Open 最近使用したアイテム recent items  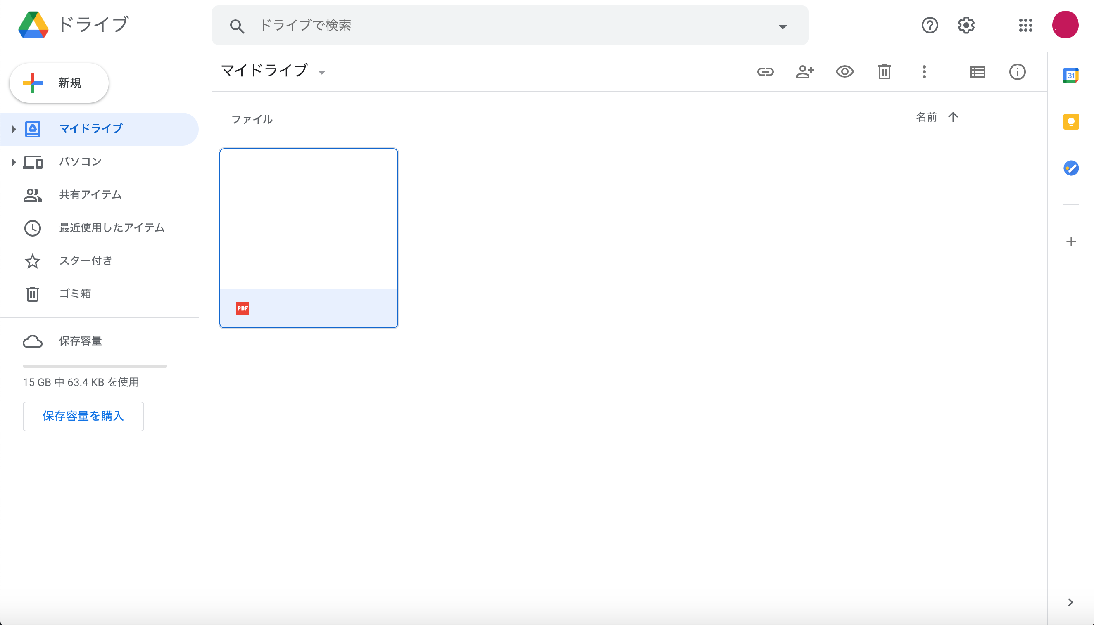tap(100, 228)
